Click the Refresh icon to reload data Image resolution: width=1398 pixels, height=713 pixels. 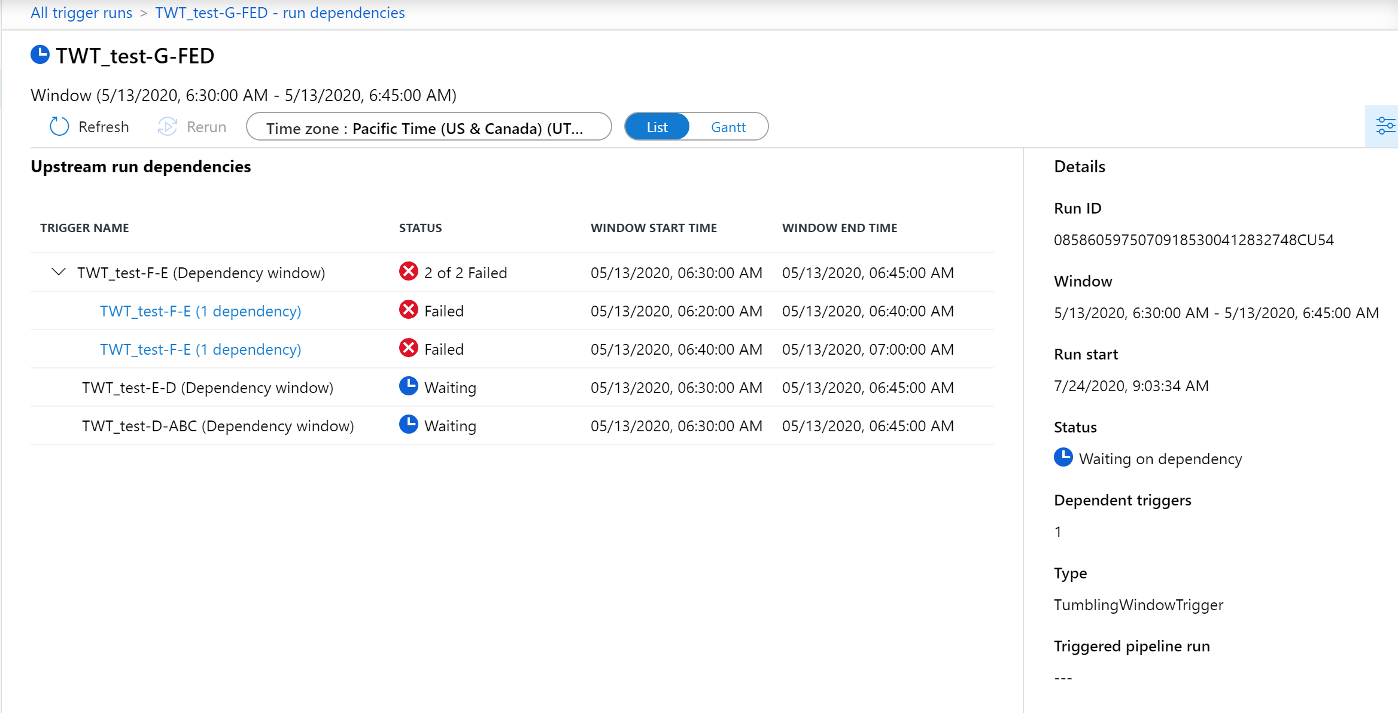click(61, 126)
